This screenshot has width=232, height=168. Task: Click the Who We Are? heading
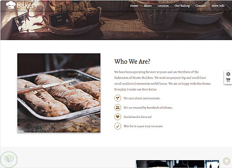[x=132, y=62]
